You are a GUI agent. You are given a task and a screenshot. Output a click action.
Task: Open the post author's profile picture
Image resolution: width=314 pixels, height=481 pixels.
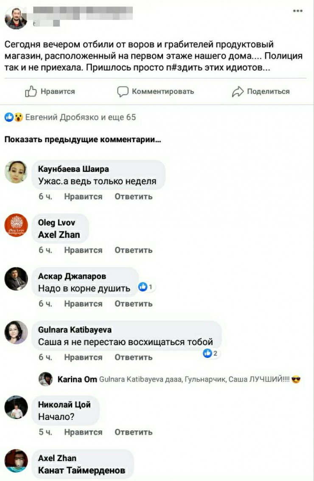(x=16, y=18)
